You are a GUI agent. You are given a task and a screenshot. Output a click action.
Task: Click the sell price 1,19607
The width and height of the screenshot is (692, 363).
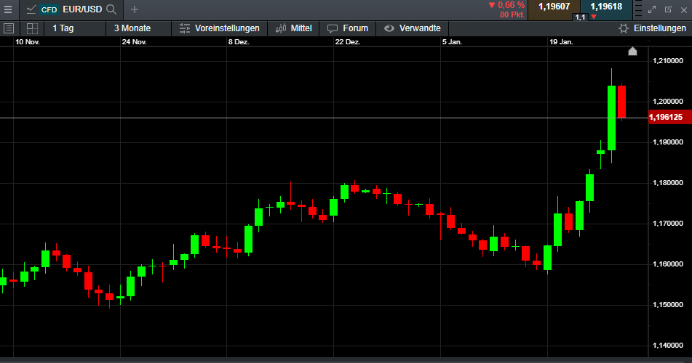(x=554, y=7)
